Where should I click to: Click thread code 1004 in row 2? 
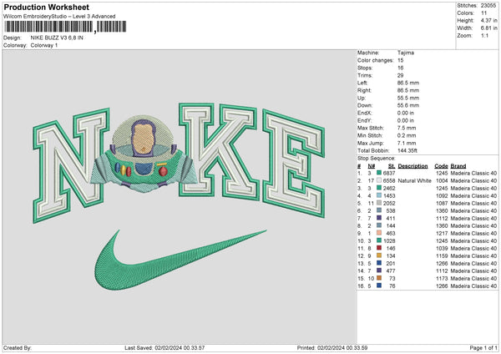(x=442, y=181)
